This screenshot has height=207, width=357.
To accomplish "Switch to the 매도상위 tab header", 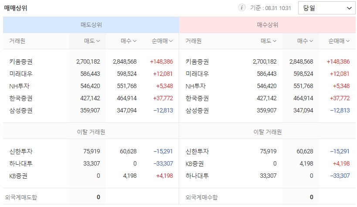I will [91, 25].
